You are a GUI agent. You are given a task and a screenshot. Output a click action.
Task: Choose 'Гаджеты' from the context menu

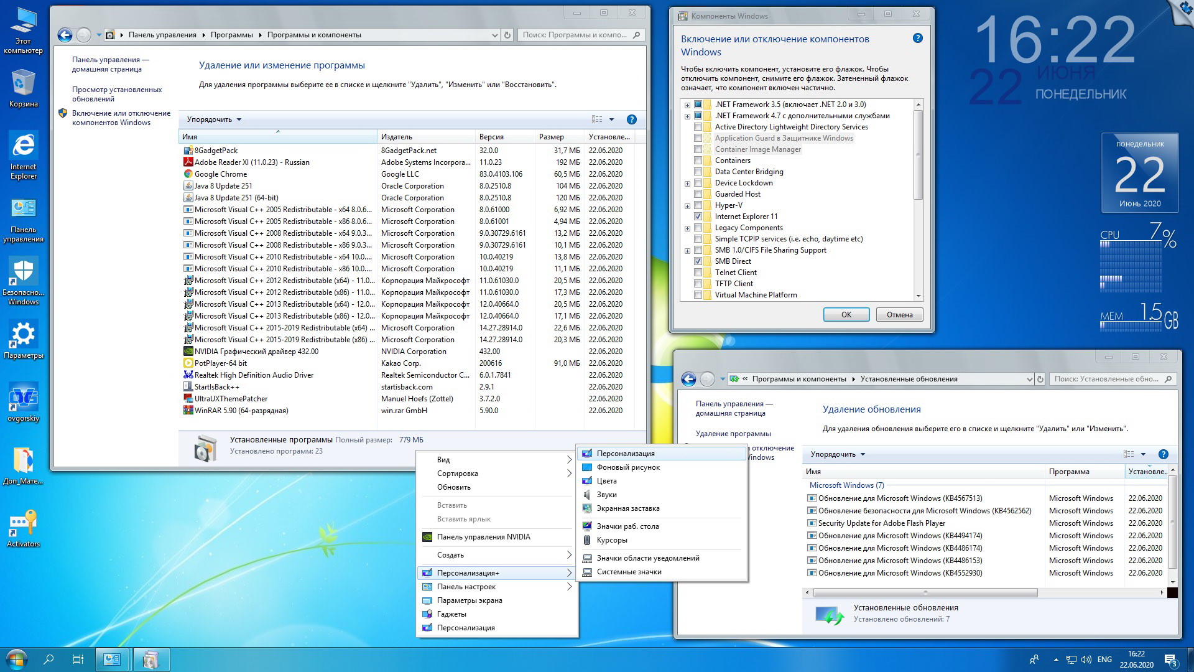click(x=497, y=614)
